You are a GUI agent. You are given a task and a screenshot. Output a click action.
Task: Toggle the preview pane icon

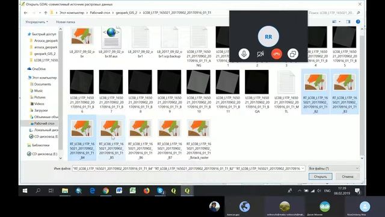tap(348, 22)
